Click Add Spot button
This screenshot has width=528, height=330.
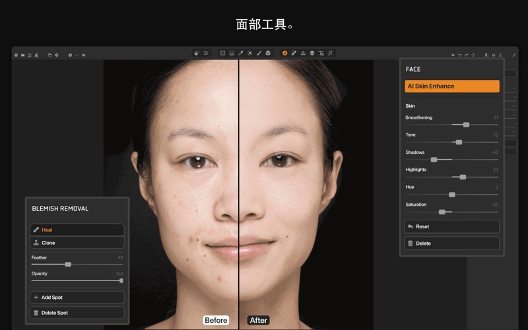(77, 298)
